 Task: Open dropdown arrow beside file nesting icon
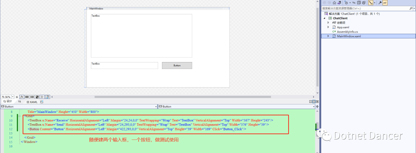point(374,3)
